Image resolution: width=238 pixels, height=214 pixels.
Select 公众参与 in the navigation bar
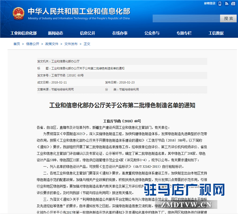pos(153,33)
